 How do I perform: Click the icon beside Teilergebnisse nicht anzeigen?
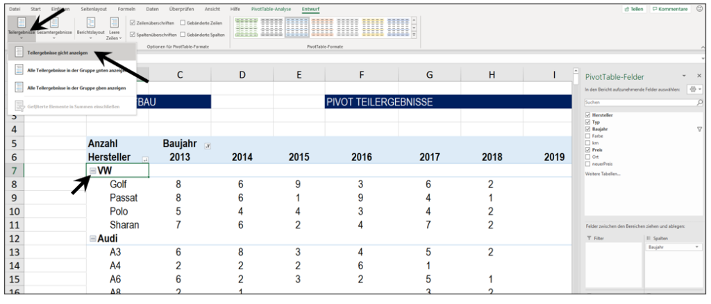19,52
